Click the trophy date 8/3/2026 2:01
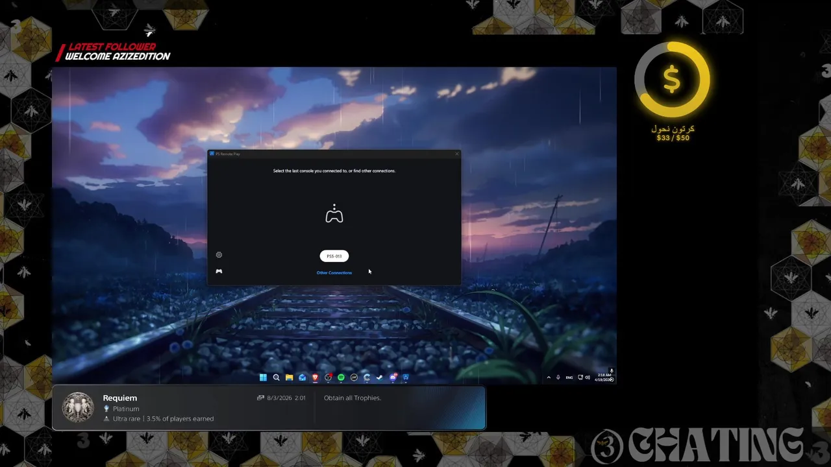 tap(286, 398)
